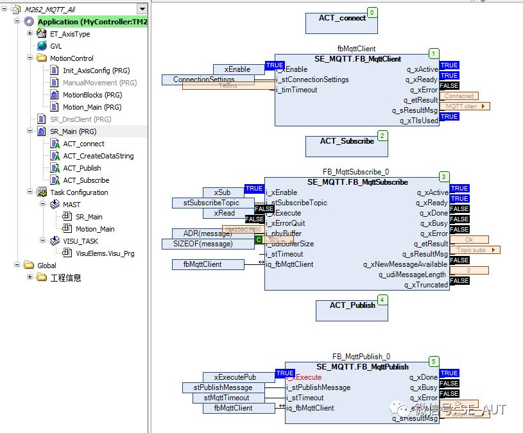Expand the ET_AxisType tree node
This screenshot has height=433, width=523.
[30, 34]
